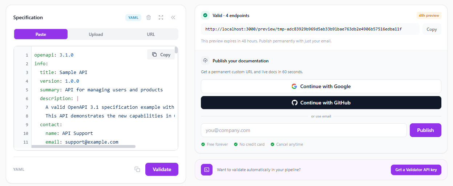Image resolution: width=453 pixels, height=186 pixels.
Task: Click the 'email: support@example.com' line
Action: pyautogui.click(x=82, y=142)
